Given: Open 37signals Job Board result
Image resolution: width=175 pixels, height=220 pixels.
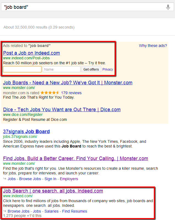Looking at the screenshot, I should (x=26, y=132).
